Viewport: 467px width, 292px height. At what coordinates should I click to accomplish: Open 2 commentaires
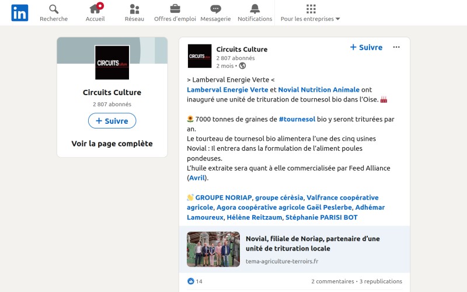(332, 281)
